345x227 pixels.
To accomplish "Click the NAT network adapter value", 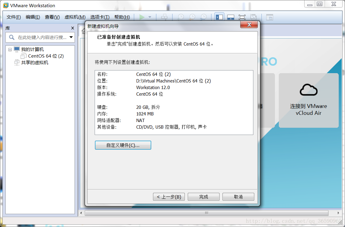I will coord(140,121).
